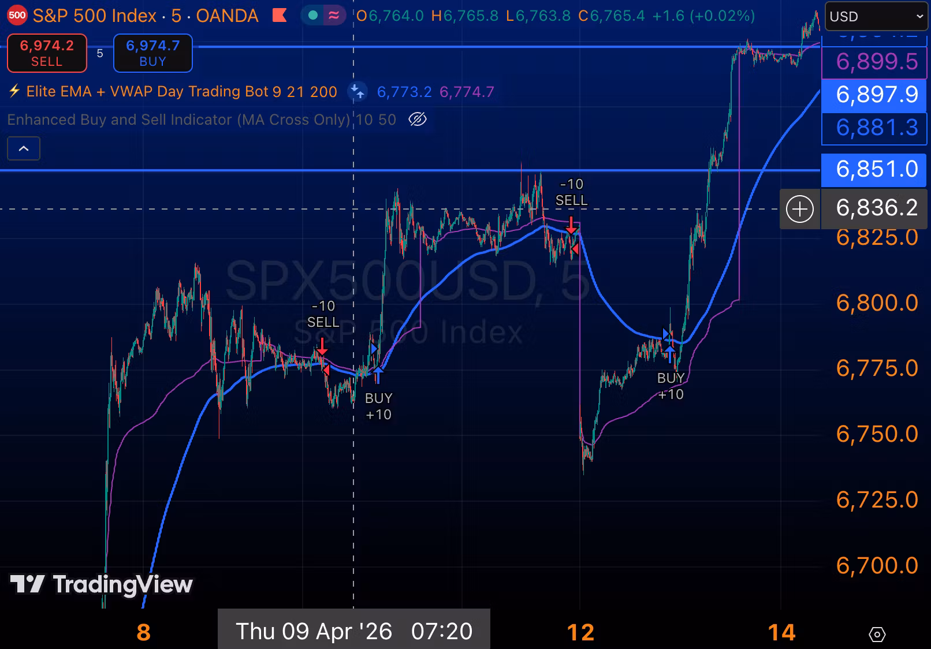931x649 pixels.
Task: Click the 6,974.7 BUY button
Action: (153, 53)
